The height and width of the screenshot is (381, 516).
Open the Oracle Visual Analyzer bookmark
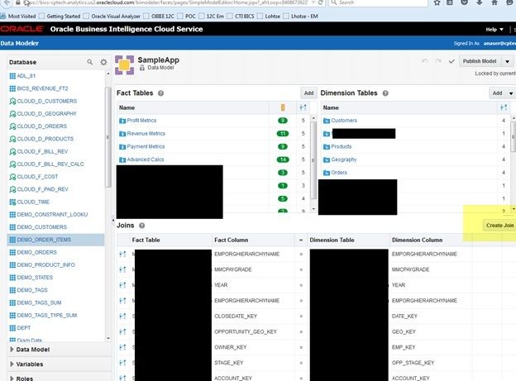[x=112, y=17]
